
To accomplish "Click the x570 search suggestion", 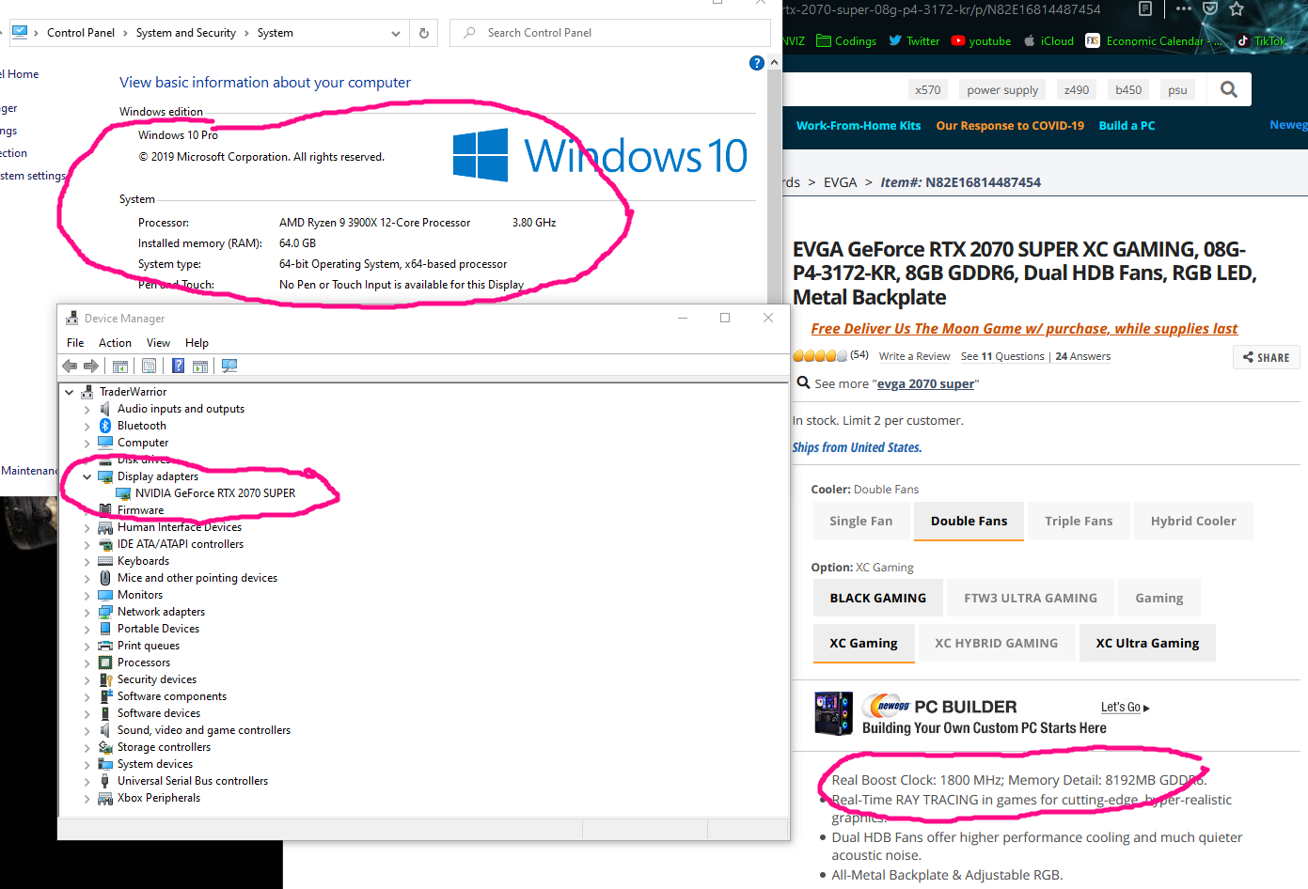I will pos(928,90).
